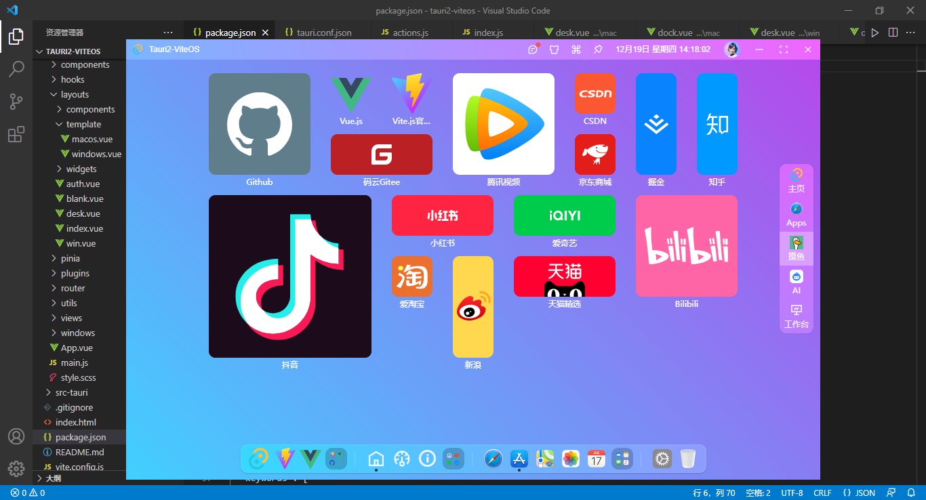Switch to the dock.vue tab
Image resolution: width=926 pixels, height=500 pixels.
687,32
